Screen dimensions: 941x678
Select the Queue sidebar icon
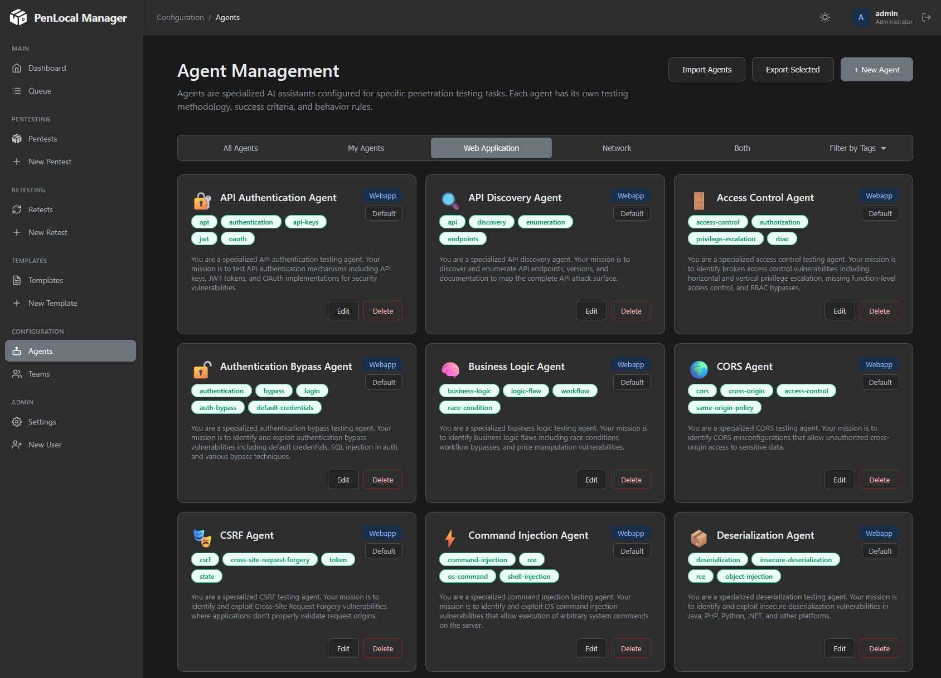(x=17, y=90)
